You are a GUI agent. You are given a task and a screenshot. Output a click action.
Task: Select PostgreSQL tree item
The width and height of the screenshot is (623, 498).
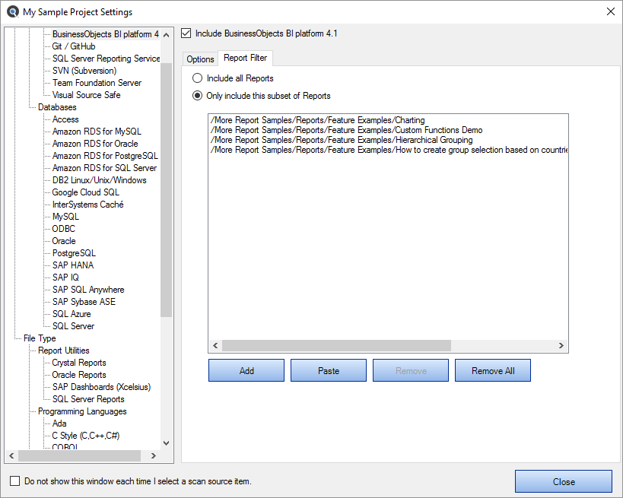pyautogui.click(x=74, y=253)
